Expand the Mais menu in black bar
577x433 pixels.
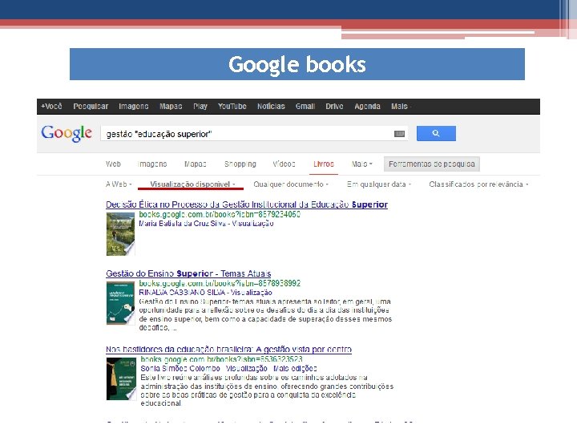(x=401, y=107)
